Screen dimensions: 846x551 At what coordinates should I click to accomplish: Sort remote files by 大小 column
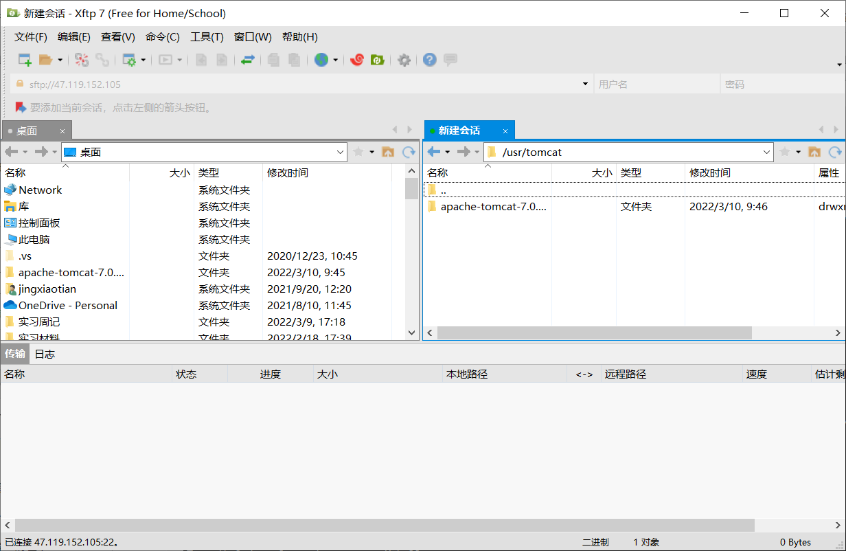pyautogui.click(x=584, y=173)
